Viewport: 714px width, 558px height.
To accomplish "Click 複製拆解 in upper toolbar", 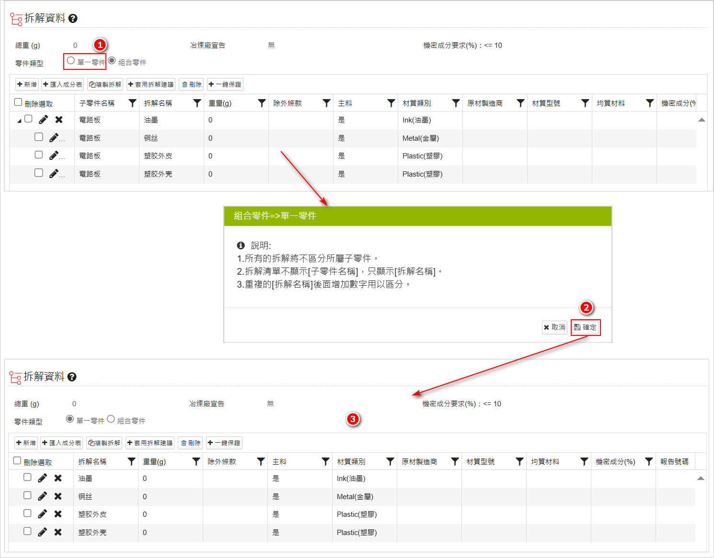I will [x=105, y=85].
